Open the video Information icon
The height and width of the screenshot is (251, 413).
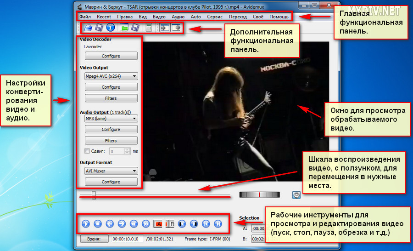coord(110,27)
